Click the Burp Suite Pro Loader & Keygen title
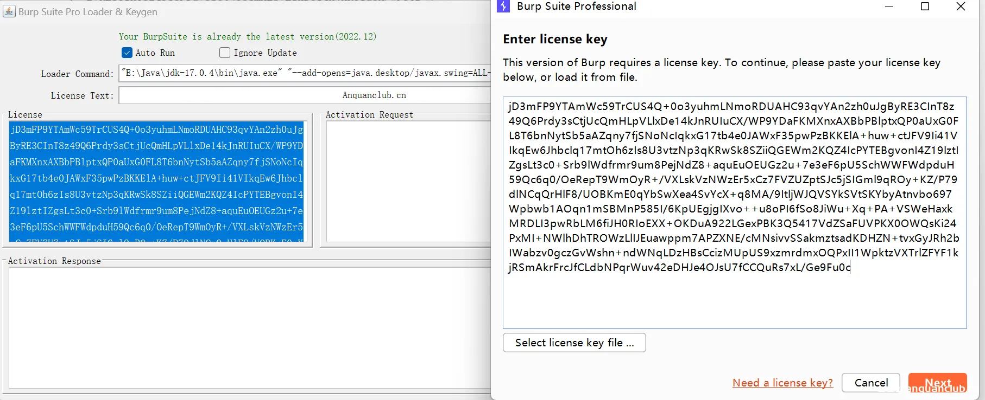This screenshot has width=985, height=400. (87, 11)
